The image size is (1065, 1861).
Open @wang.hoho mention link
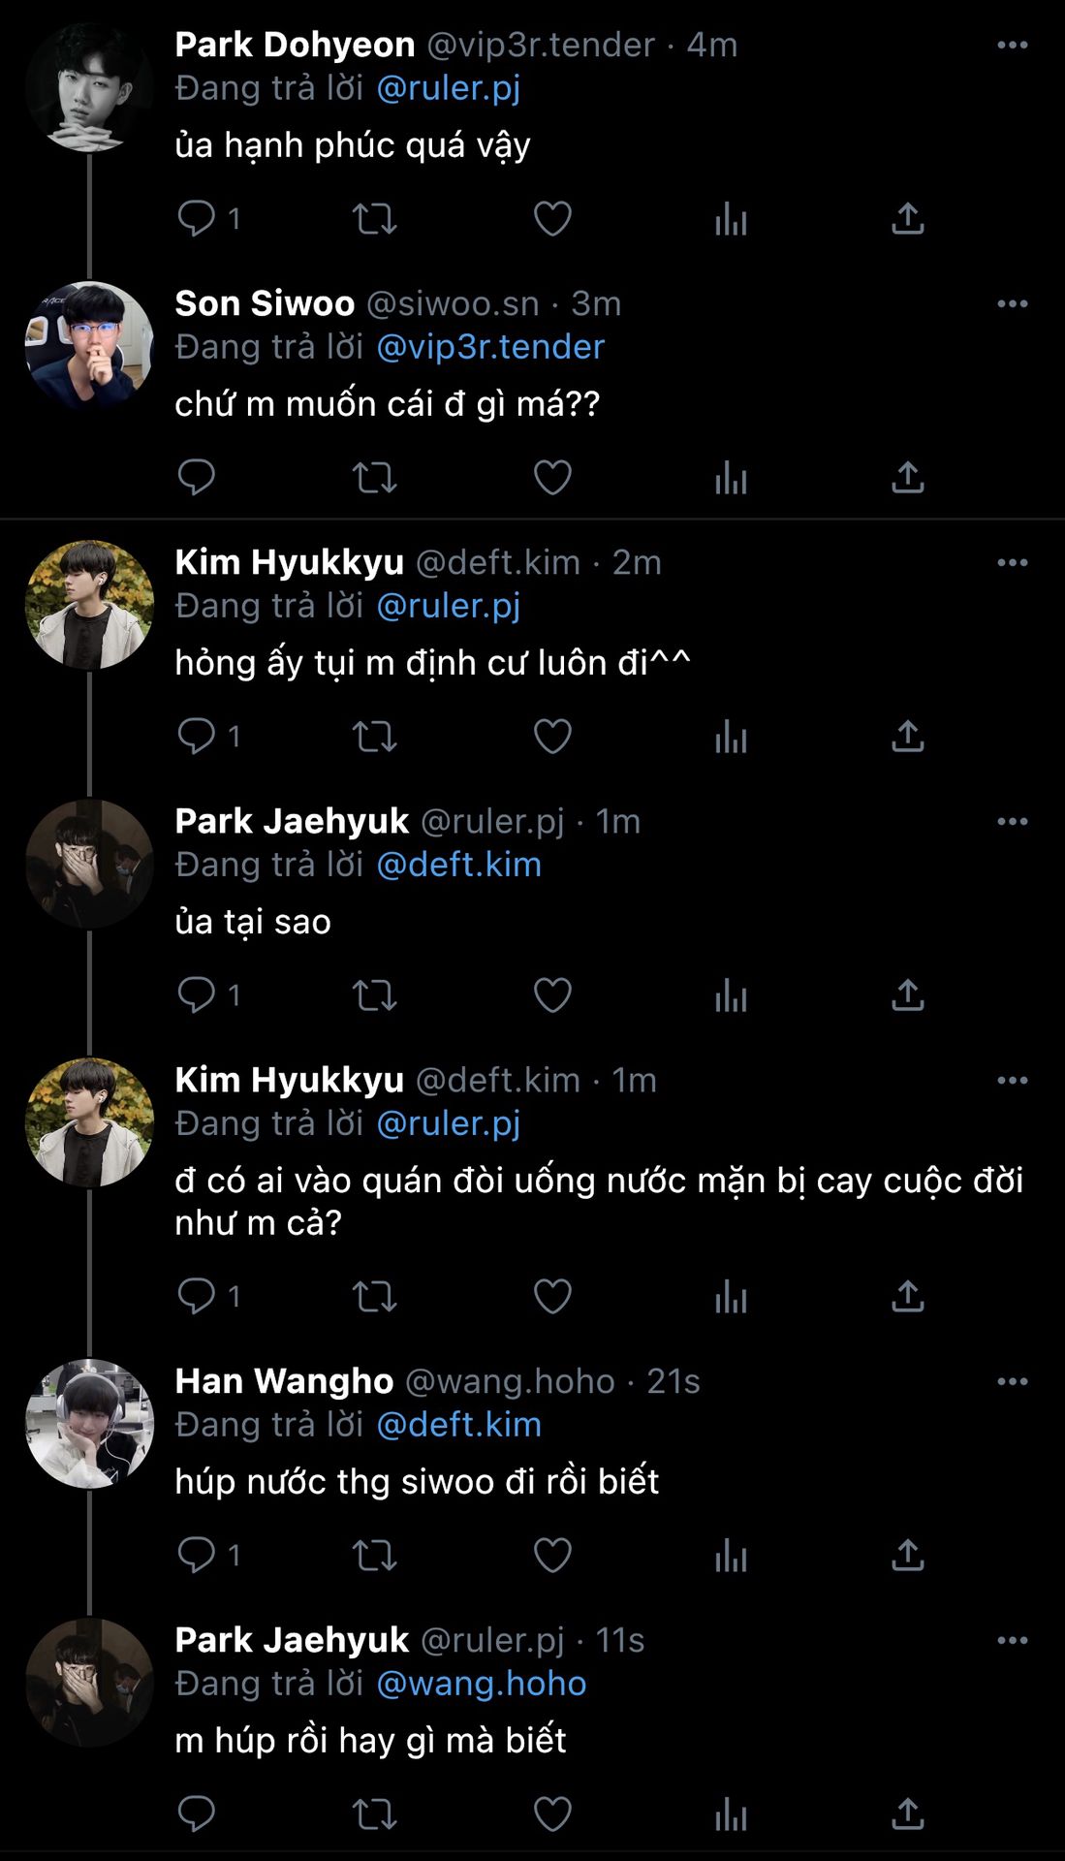point(481,1684)
